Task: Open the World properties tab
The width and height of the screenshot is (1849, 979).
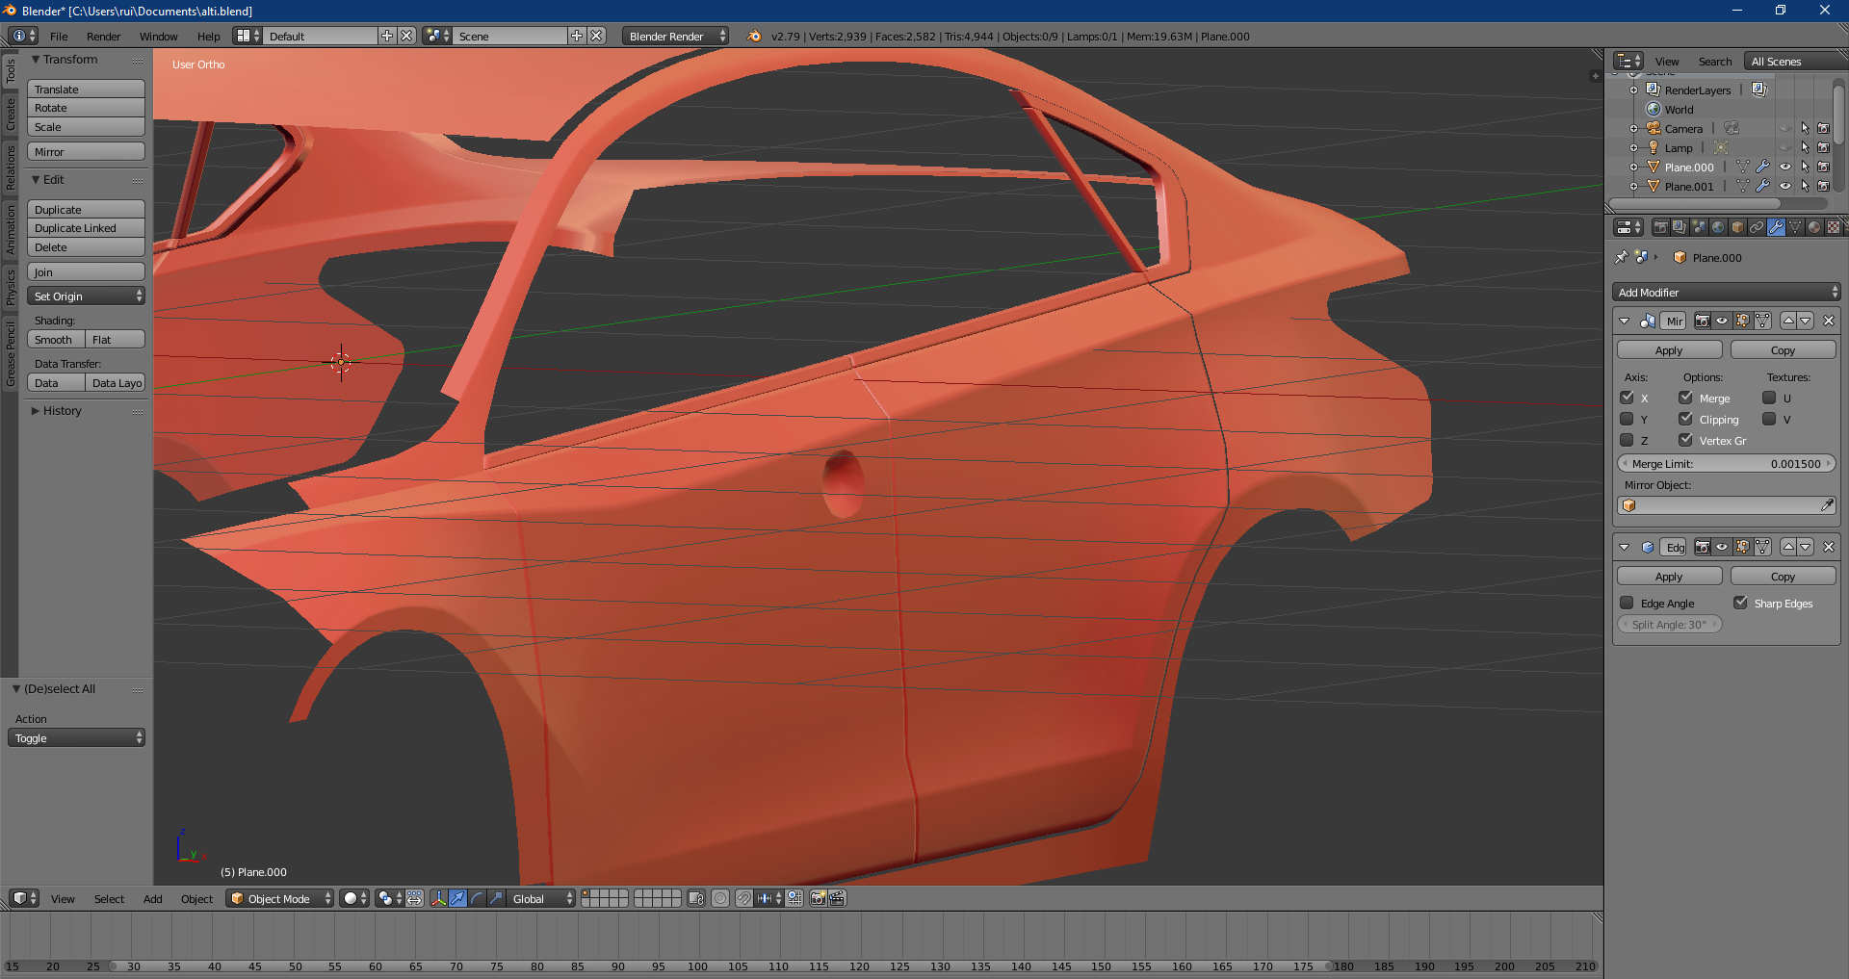Action: click(1718, 227)
